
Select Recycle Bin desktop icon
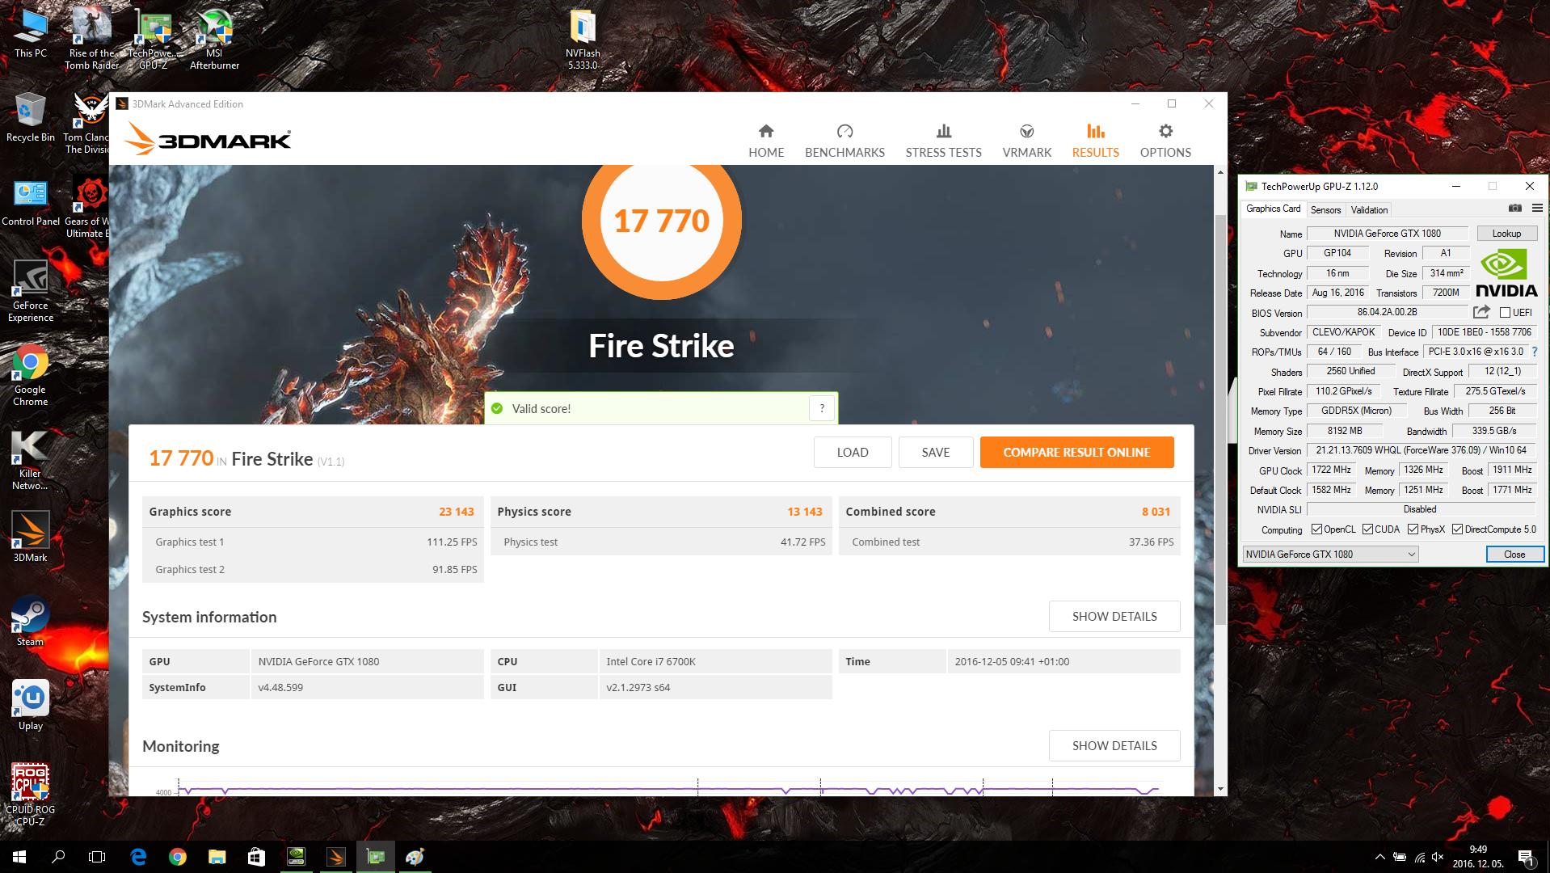coord(31,116)
